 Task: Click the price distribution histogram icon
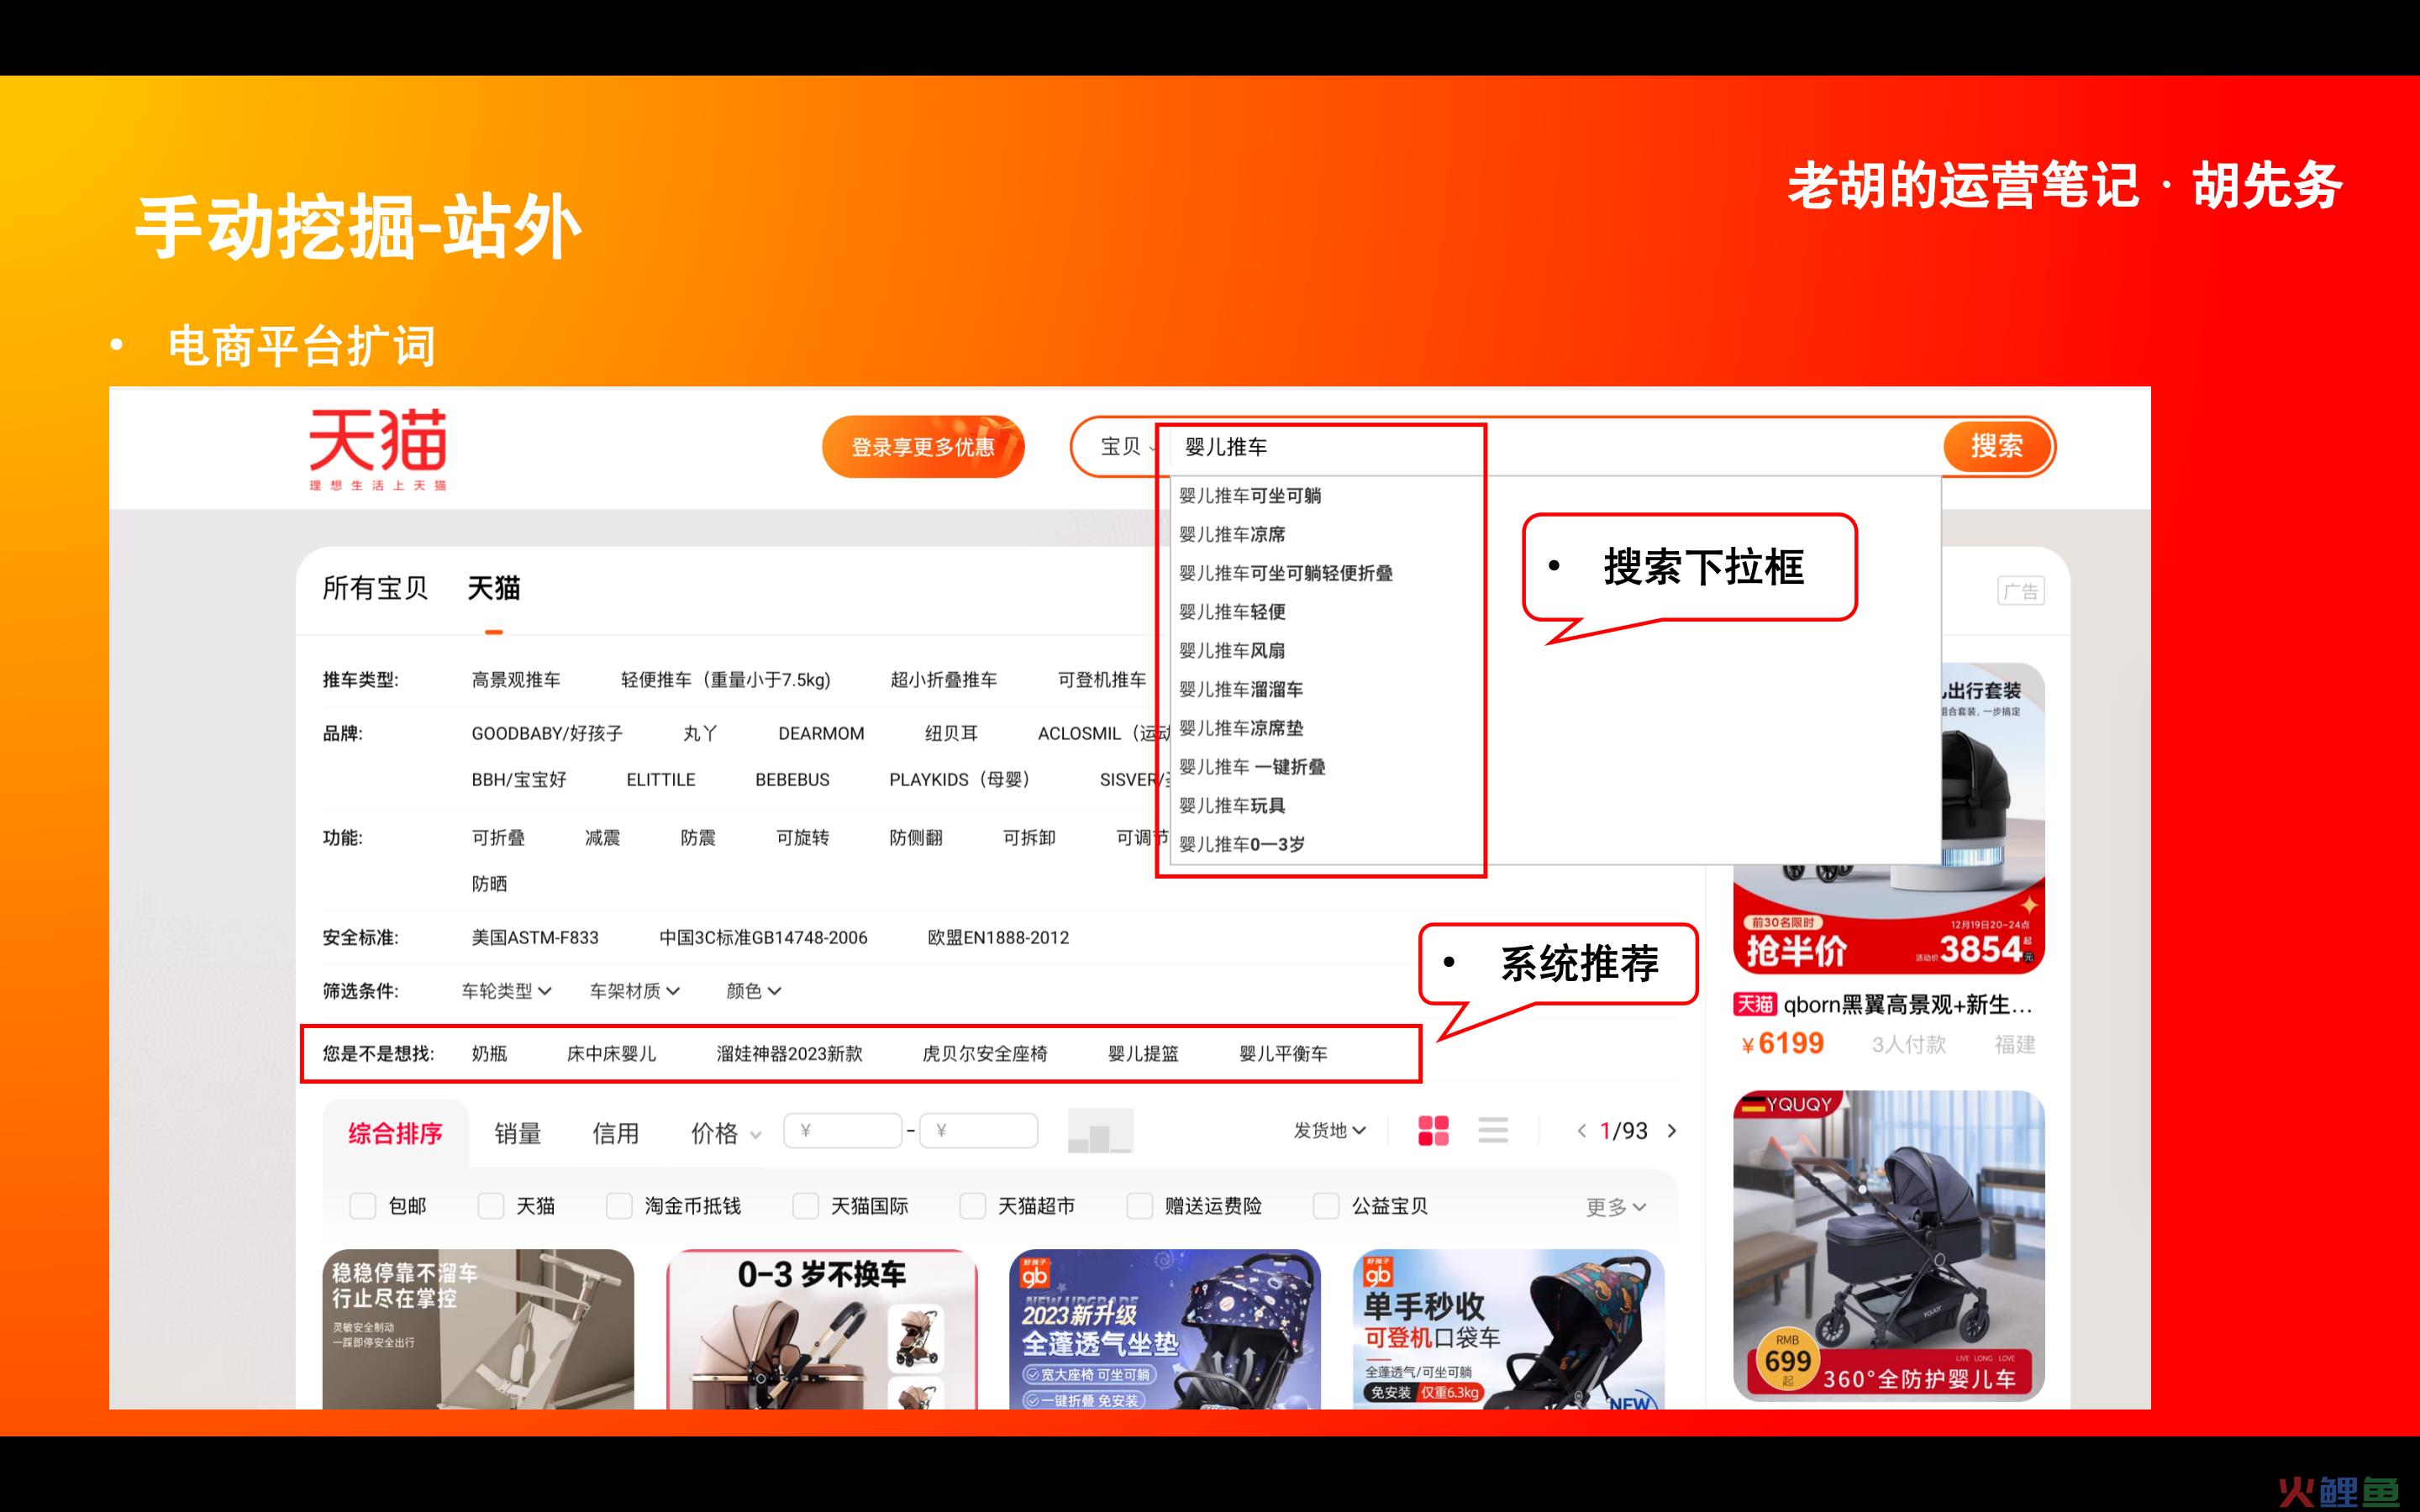click(x=1100, y=1131)
